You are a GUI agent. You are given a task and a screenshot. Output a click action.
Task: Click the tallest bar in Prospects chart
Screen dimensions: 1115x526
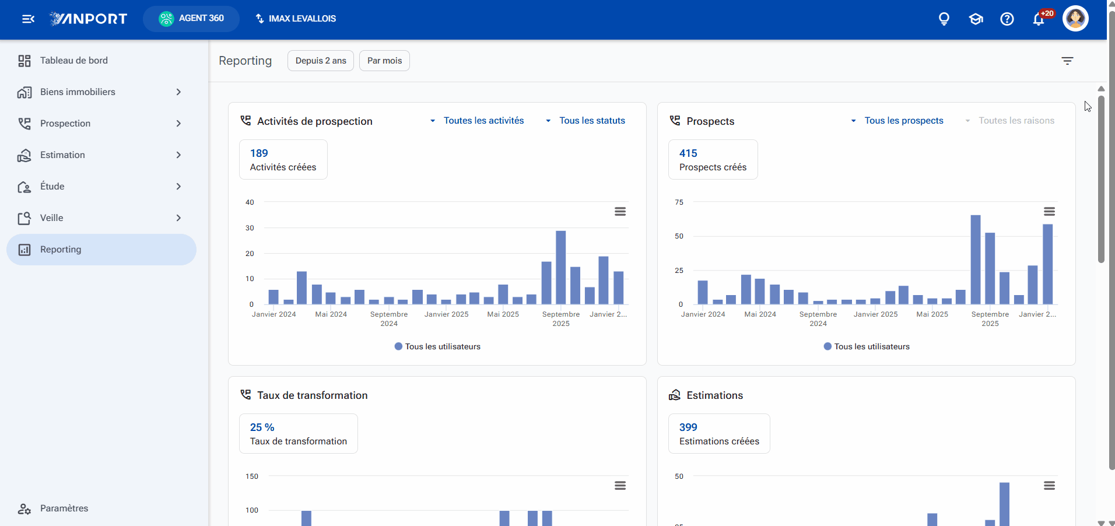coord(976,260)
